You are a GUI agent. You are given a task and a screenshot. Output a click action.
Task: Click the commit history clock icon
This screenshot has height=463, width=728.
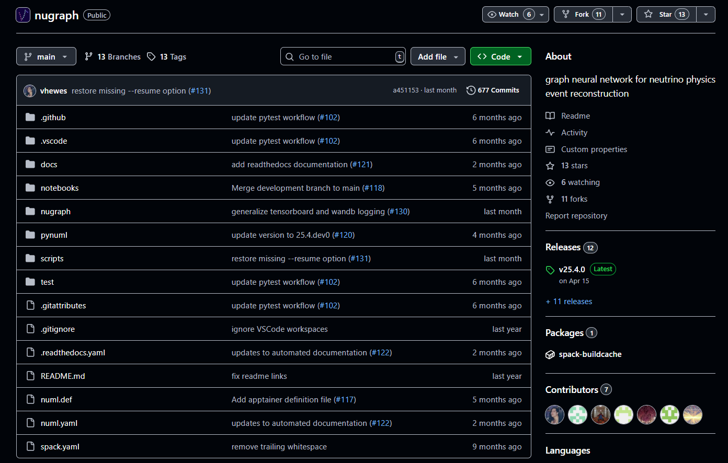471,90
